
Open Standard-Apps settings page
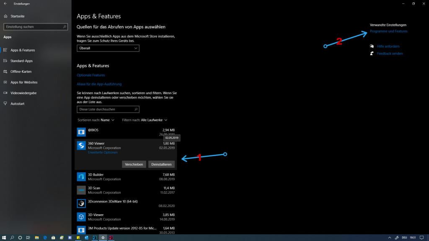(22, 61)
